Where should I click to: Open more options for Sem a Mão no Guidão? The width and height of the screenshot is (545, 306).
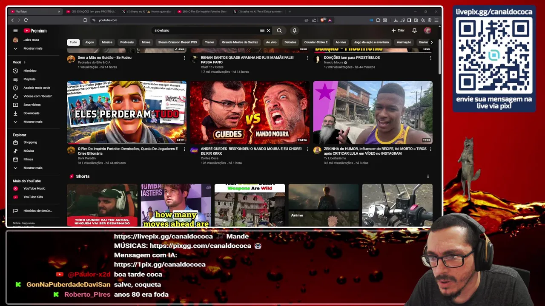(x=184, y=58)
